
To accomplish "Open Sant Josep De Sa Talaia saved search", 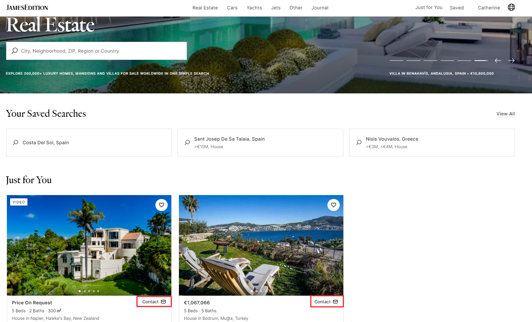I will (x=260, y=142).
